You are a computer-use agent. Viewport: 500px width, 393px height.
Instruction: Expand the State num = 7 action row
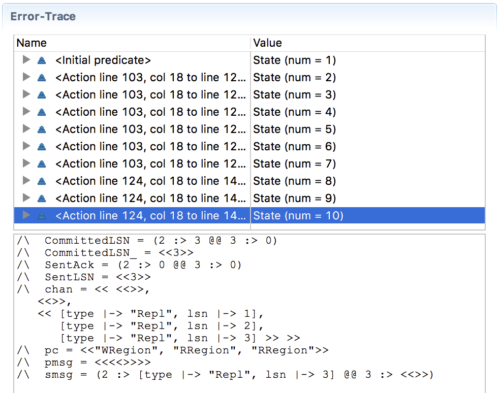click(x=26, y=164)
